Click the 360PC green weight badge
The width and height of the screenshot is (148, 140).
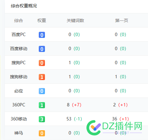pos(42,105)
